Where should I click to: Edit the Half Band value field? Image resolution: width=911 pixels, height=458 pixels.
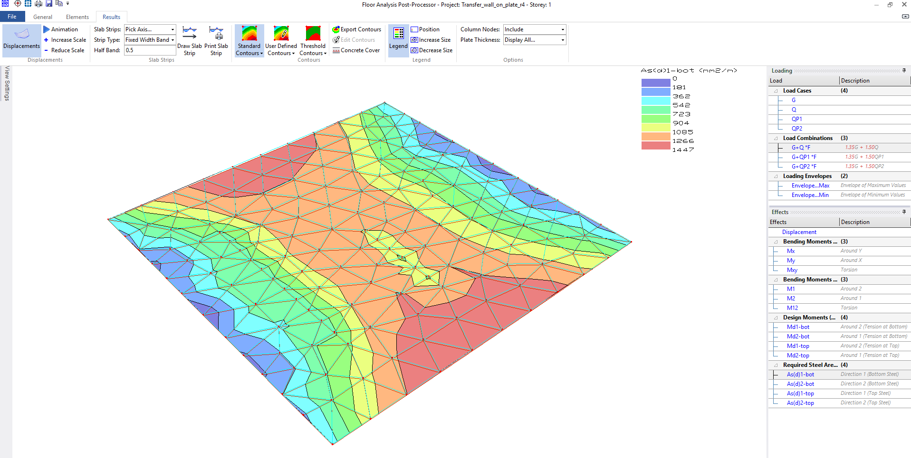tap(150, 50)
